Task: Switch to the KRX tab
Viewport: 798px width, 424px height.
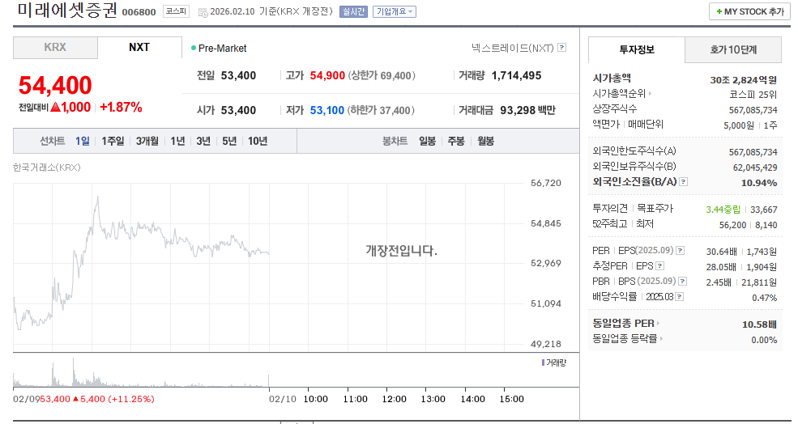Action: coord(55,48)
